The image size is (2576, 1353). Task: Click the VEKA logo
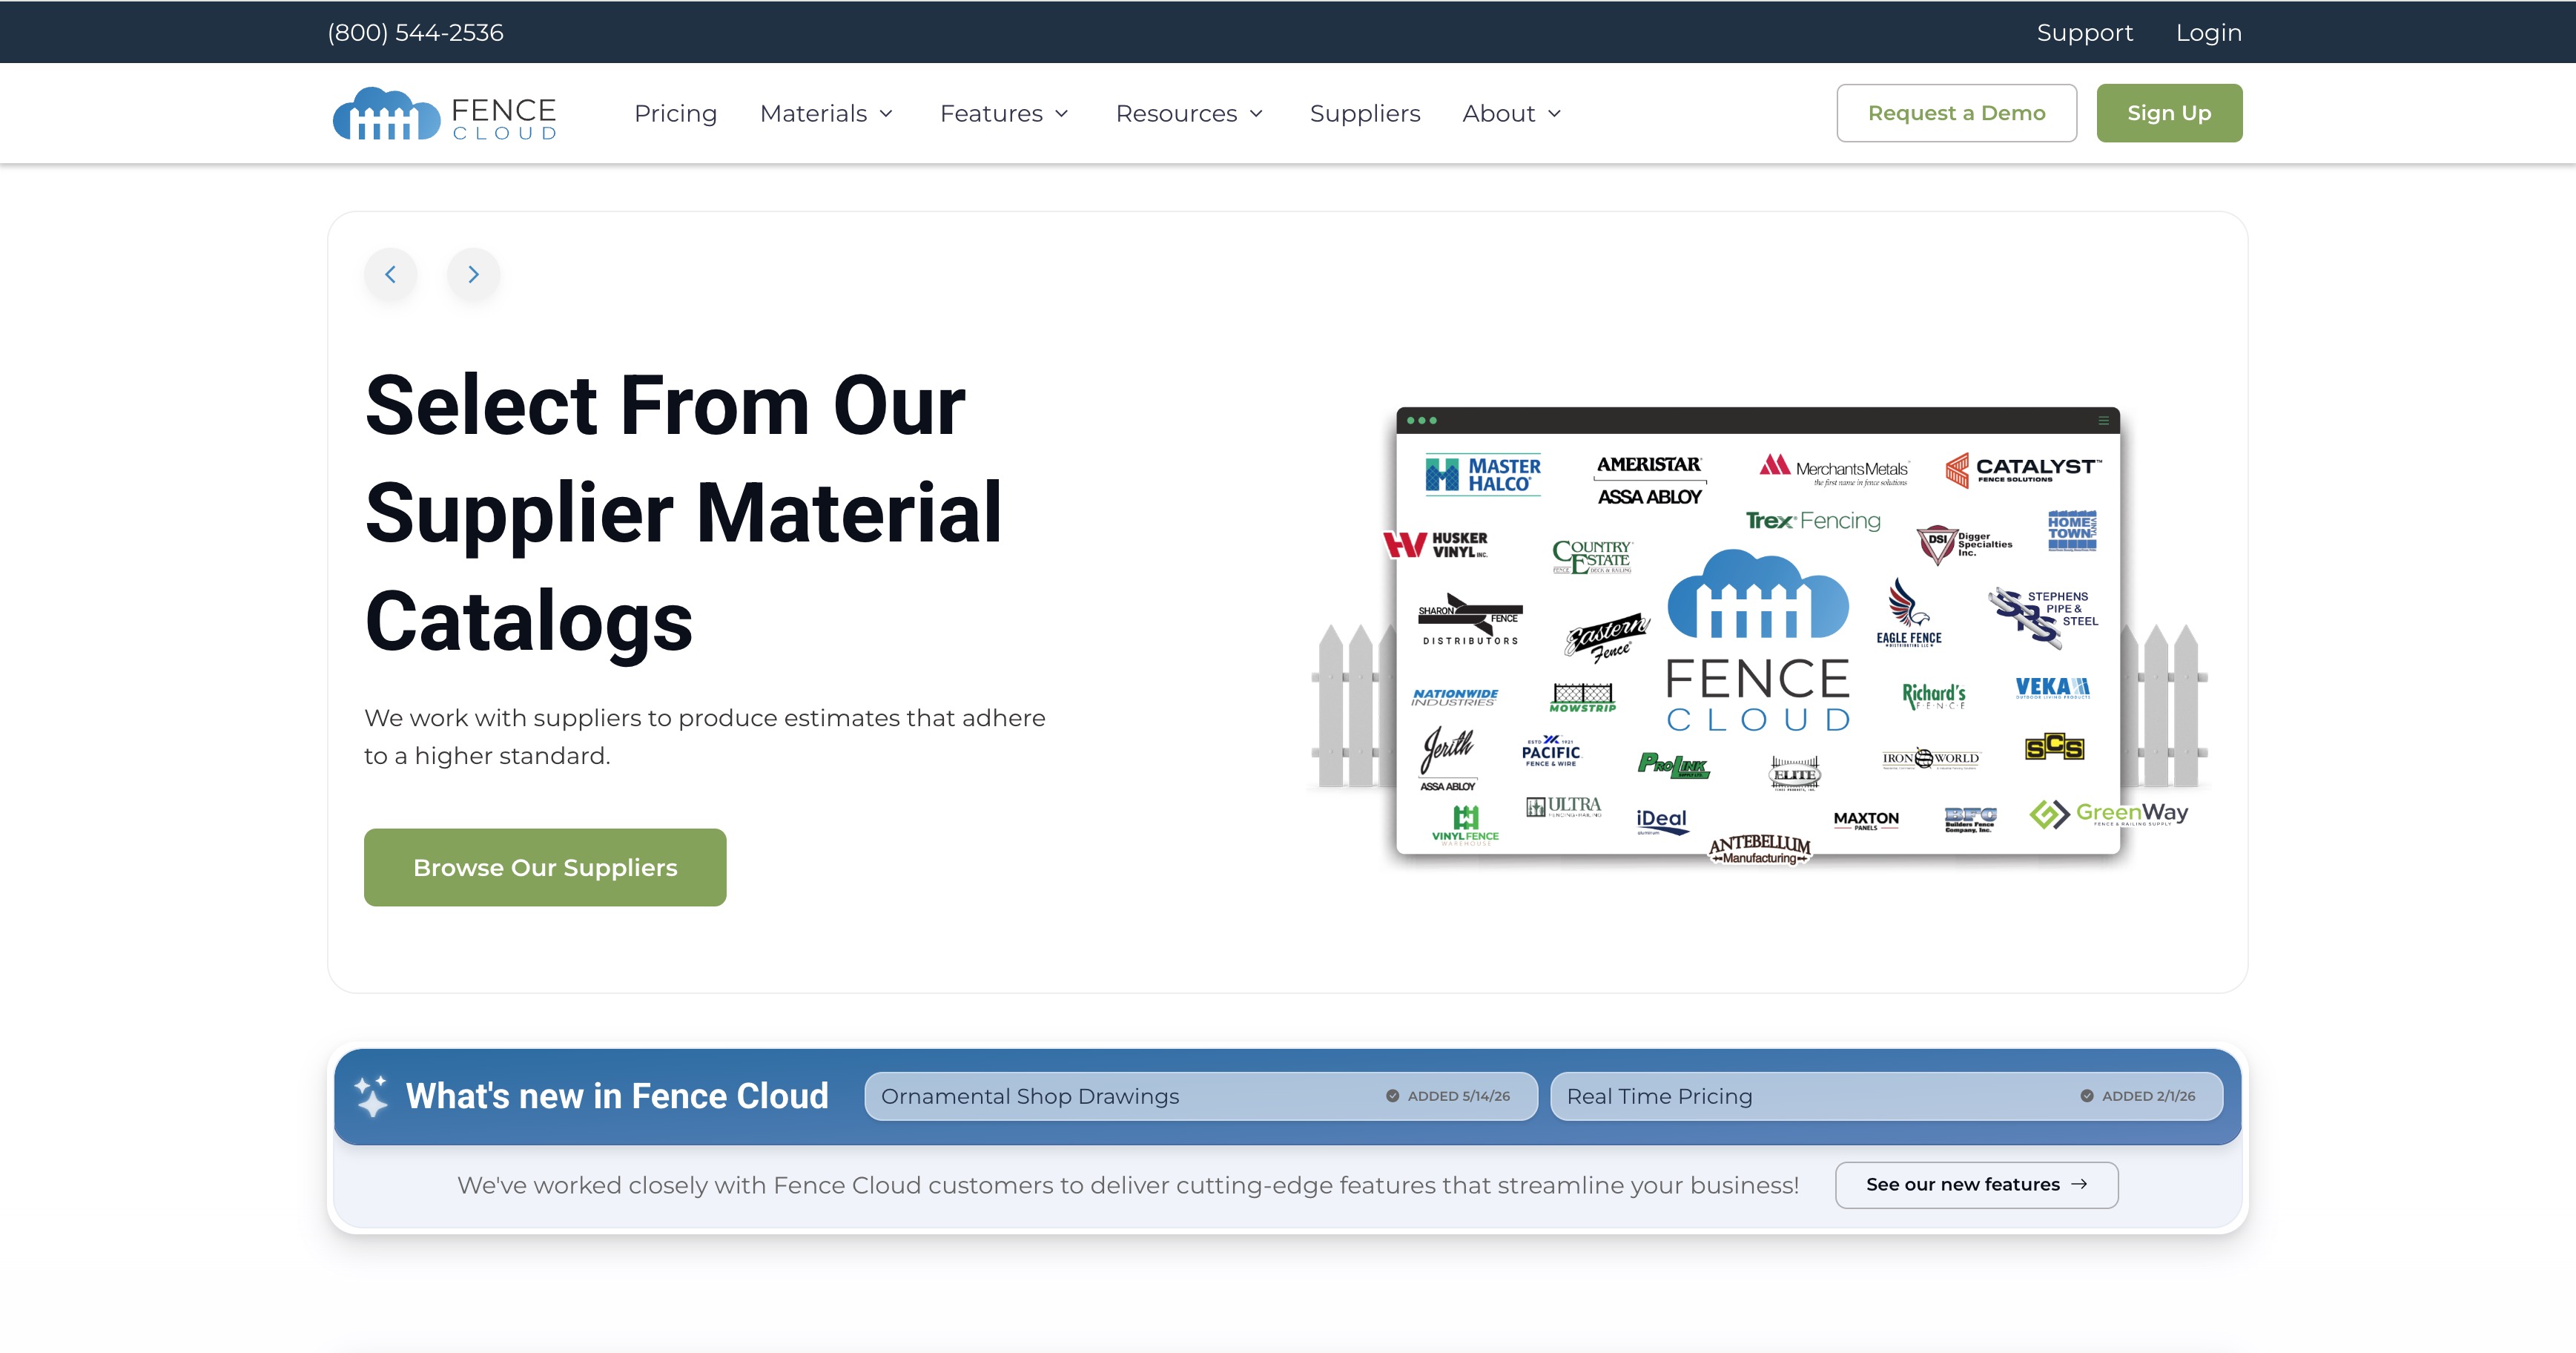click(x=2052, y=688)
